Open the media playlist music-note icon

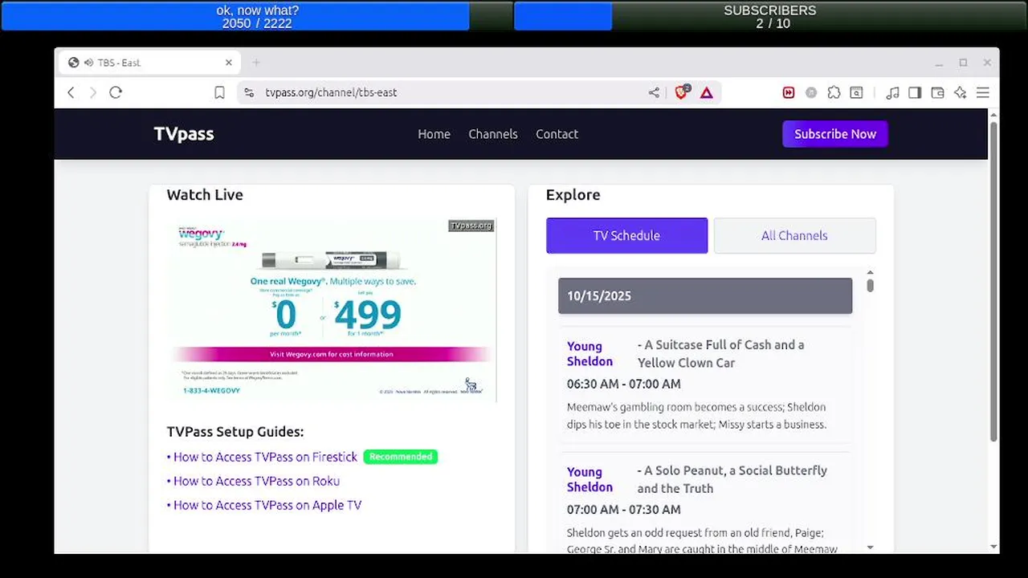(x=892, y=92)
